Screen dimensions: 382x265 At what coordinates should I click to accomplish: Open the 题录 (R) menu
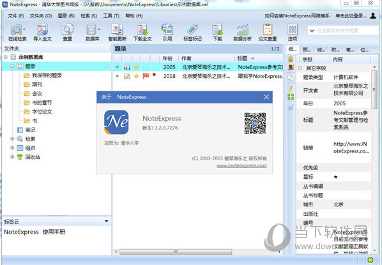(66, 16)
